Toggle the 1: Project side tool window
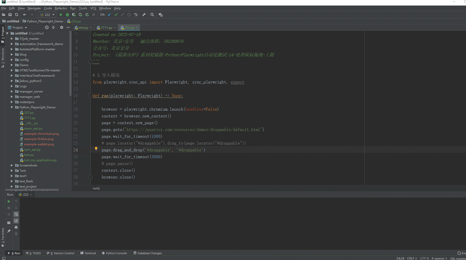The width and height of the screenshot is (466, 260). (3, 35)
